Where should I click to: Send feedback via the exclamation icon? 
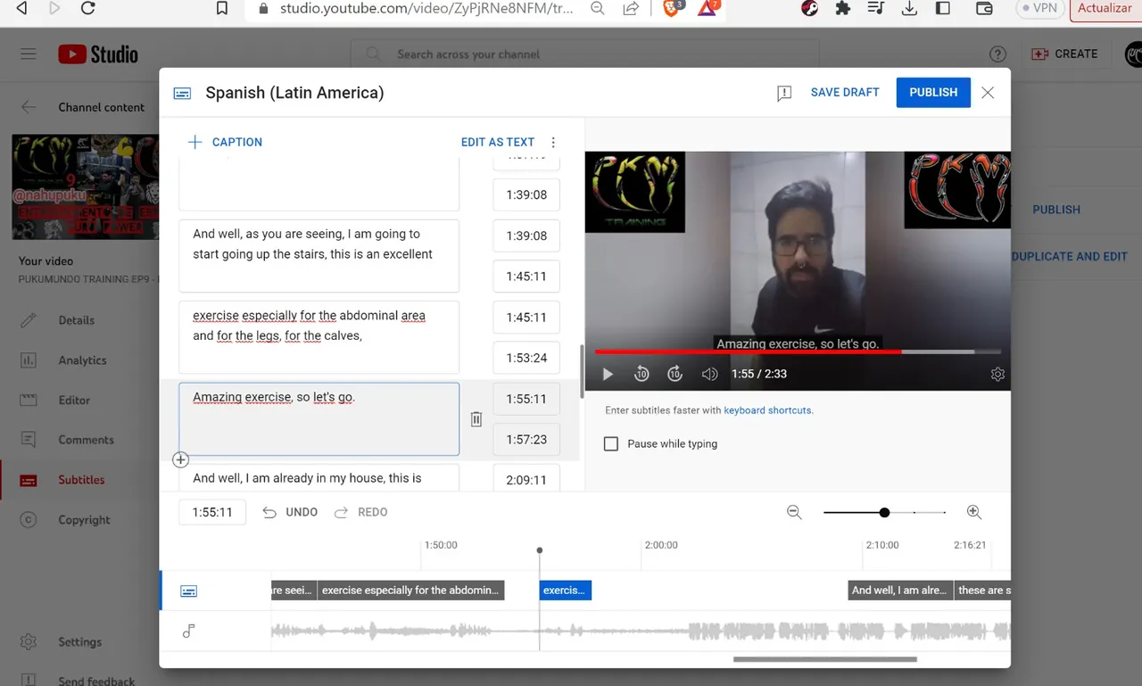[784, 93]
